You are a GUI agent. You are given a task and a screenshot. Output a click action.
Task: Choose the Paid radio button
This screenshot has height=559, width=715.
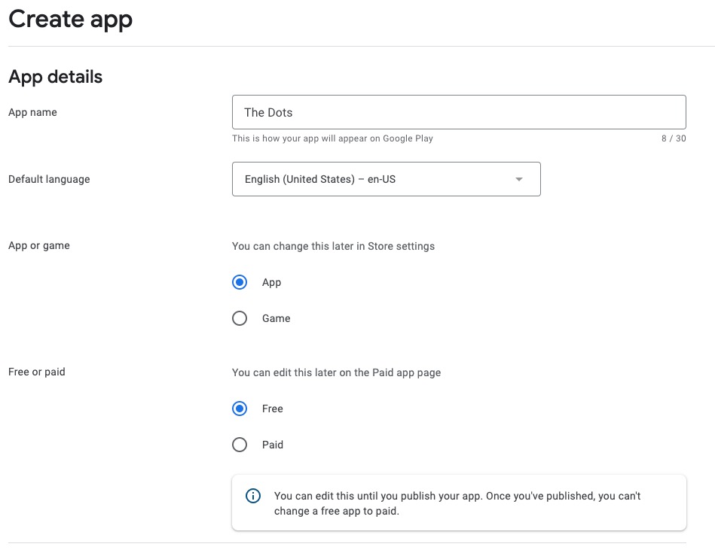pyautogui.click(x=240, y=445)
